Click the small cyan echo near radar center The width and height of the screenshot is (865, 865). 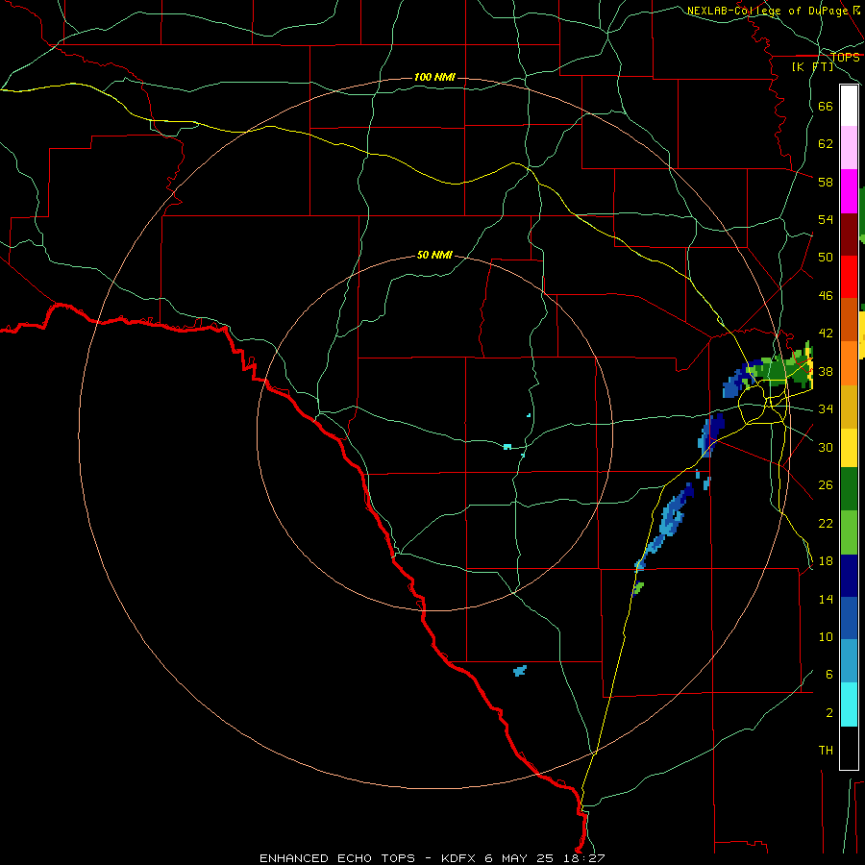pos(507,446)
